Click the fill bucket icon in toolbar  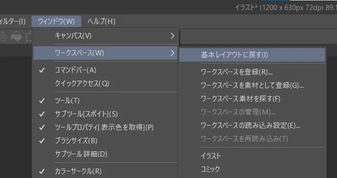coord(16,36)
